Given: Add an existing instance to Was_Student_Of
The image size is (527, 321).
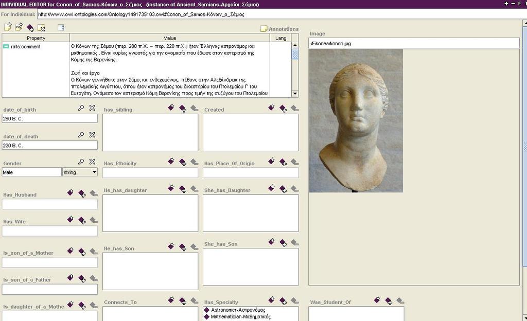Looking at the screenshot, I should 389,300.
